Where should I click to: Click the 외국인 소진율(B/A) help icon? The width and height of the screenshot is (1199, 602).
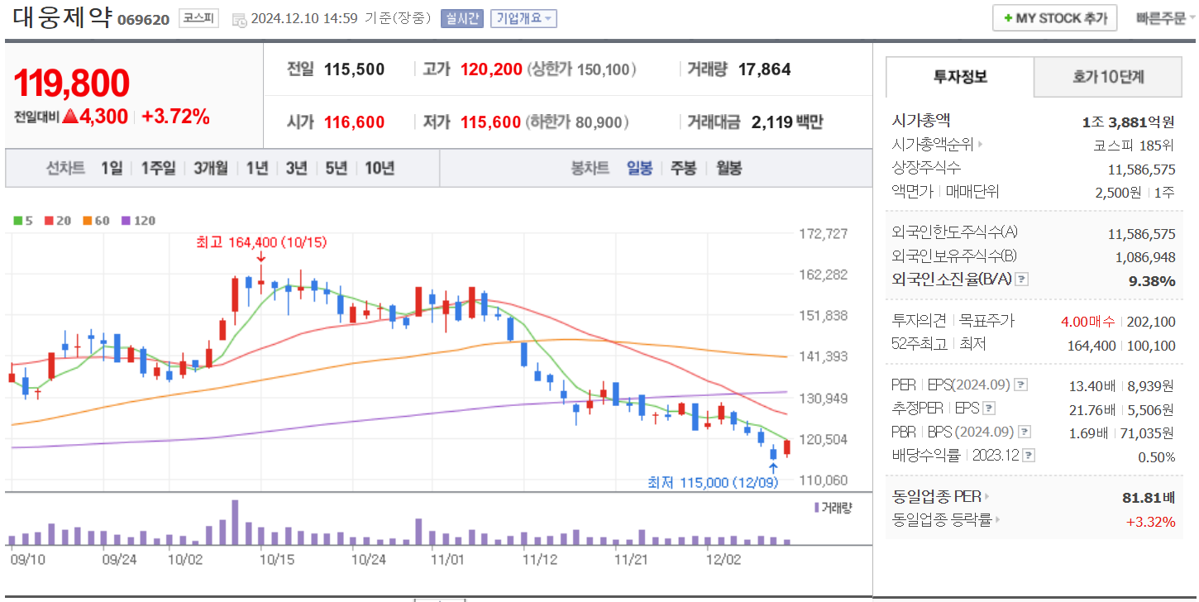(x=1024, y=279)
